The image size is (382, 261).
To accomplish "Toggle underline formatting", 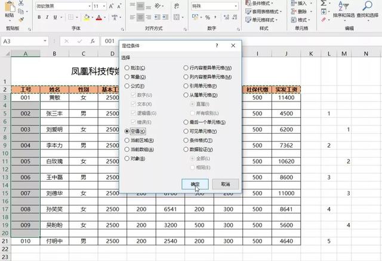I will (x=56, y=17).
